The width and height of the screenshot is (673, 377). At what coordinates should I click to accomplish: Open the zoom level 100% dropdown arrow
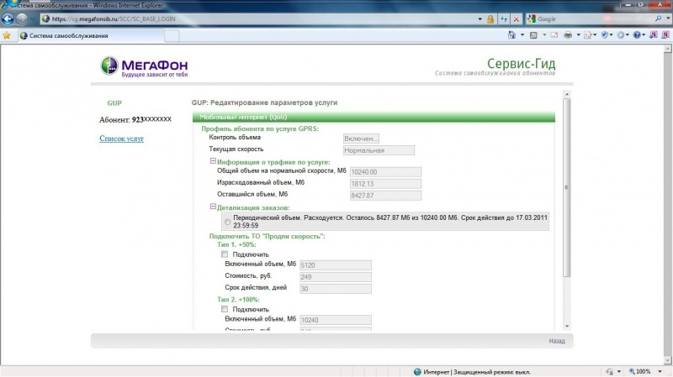[x=660, y=371]
